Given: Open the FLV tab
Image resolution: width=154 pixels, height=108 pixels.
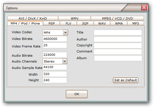Looking at the screenshot, I should coord(68,23).
